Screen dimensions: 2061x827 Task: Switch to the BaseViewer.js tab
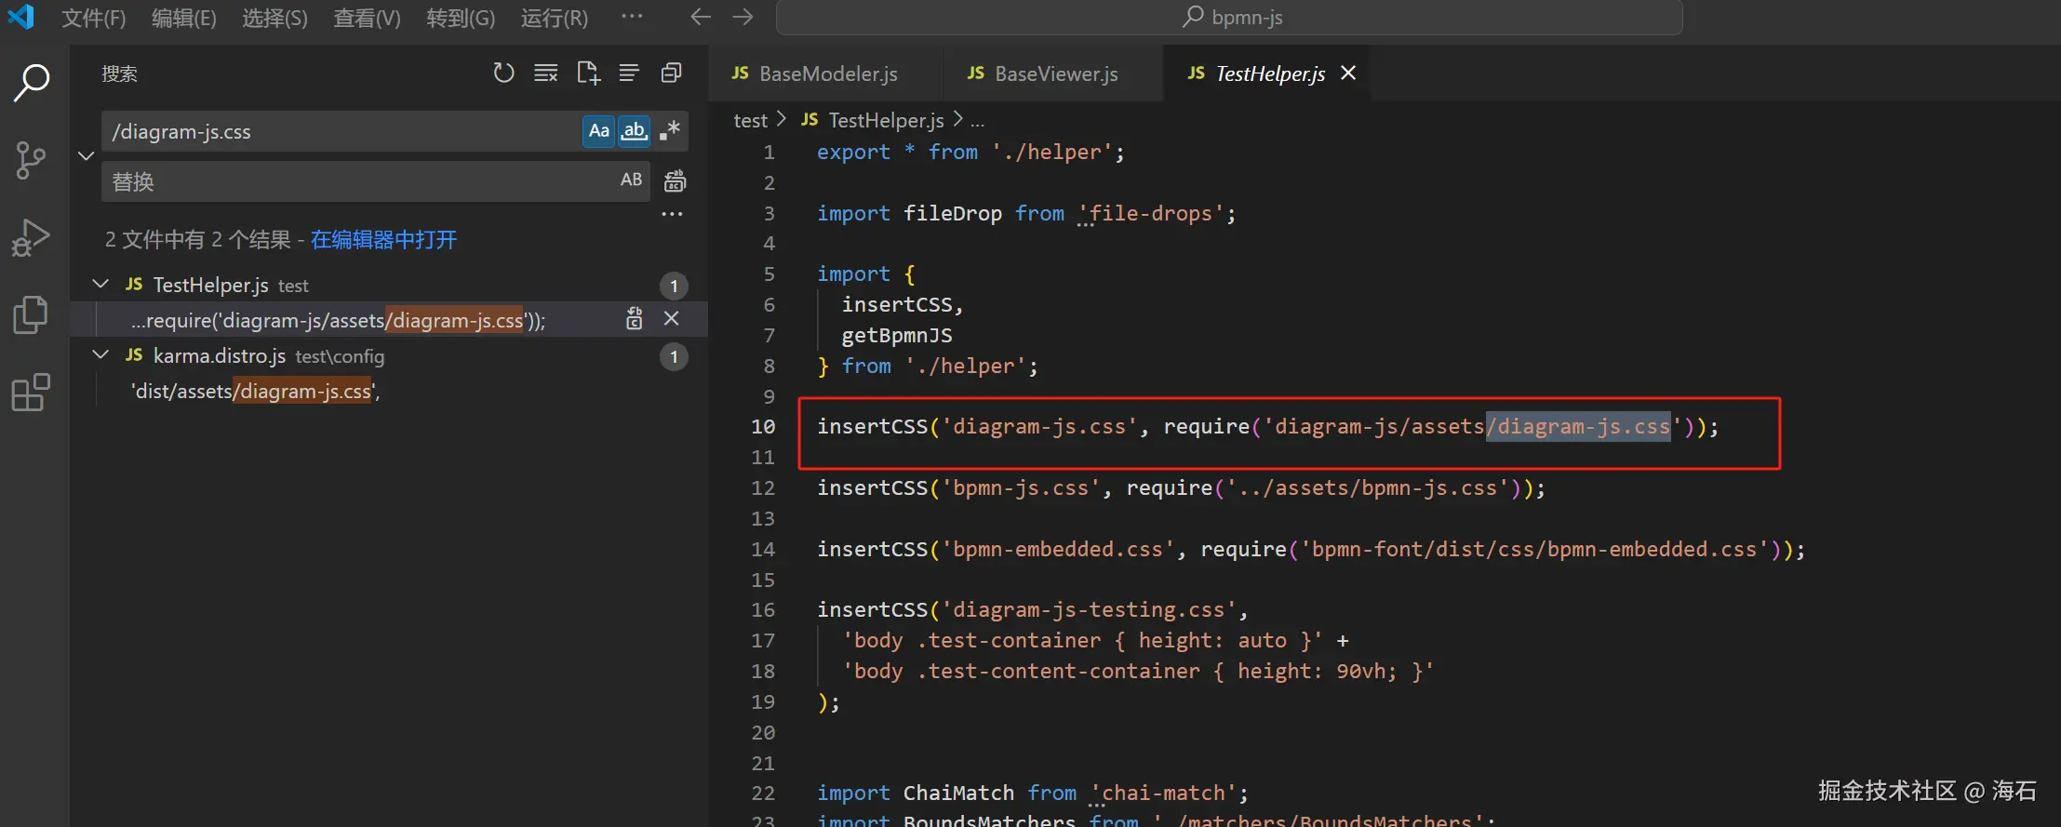[x=1052, y=73]
